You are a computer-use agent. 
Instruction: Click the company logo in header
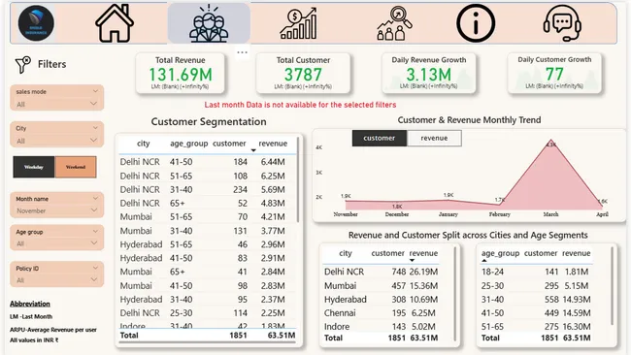click(36, 23)
